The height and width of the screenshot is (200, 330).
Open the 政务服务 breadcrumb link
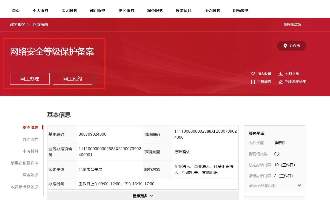(x=18, y=24)
